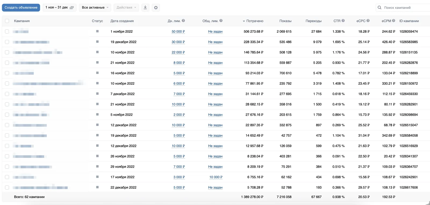Sort by Статус column header
Image resolution: width=430 pixels, height=205 pixels.
97,21
